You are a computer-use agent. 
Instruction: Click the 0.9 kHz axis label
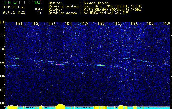point(2,63)
